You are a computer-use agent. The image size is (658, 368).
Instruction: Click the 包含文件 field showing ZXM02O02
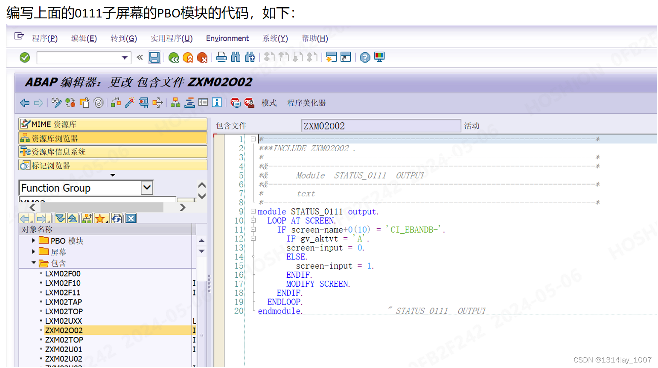pos(381,126)
